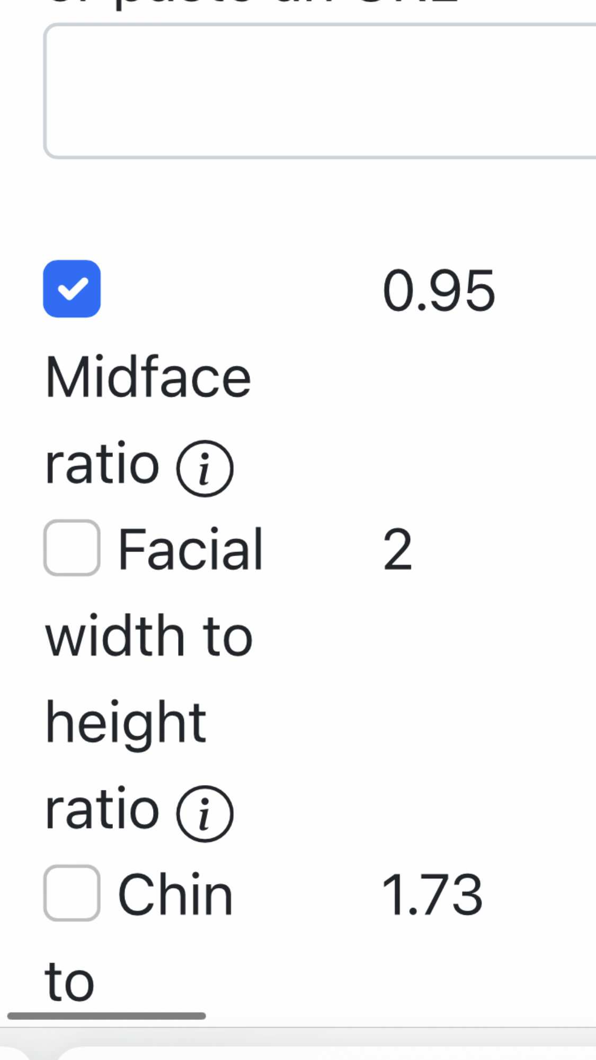This screenshot has height=1060, width=596.
Task: Click the Midface label text
Action: pos(148,377)
